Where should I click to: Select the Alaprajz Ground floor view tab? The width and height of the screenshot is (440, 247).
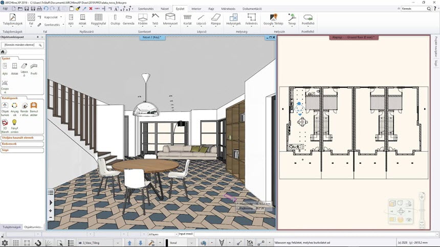(354, 37)
